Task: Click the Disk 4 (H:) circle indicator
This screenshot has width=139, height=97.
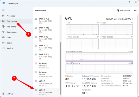Action: click(36, 28)
